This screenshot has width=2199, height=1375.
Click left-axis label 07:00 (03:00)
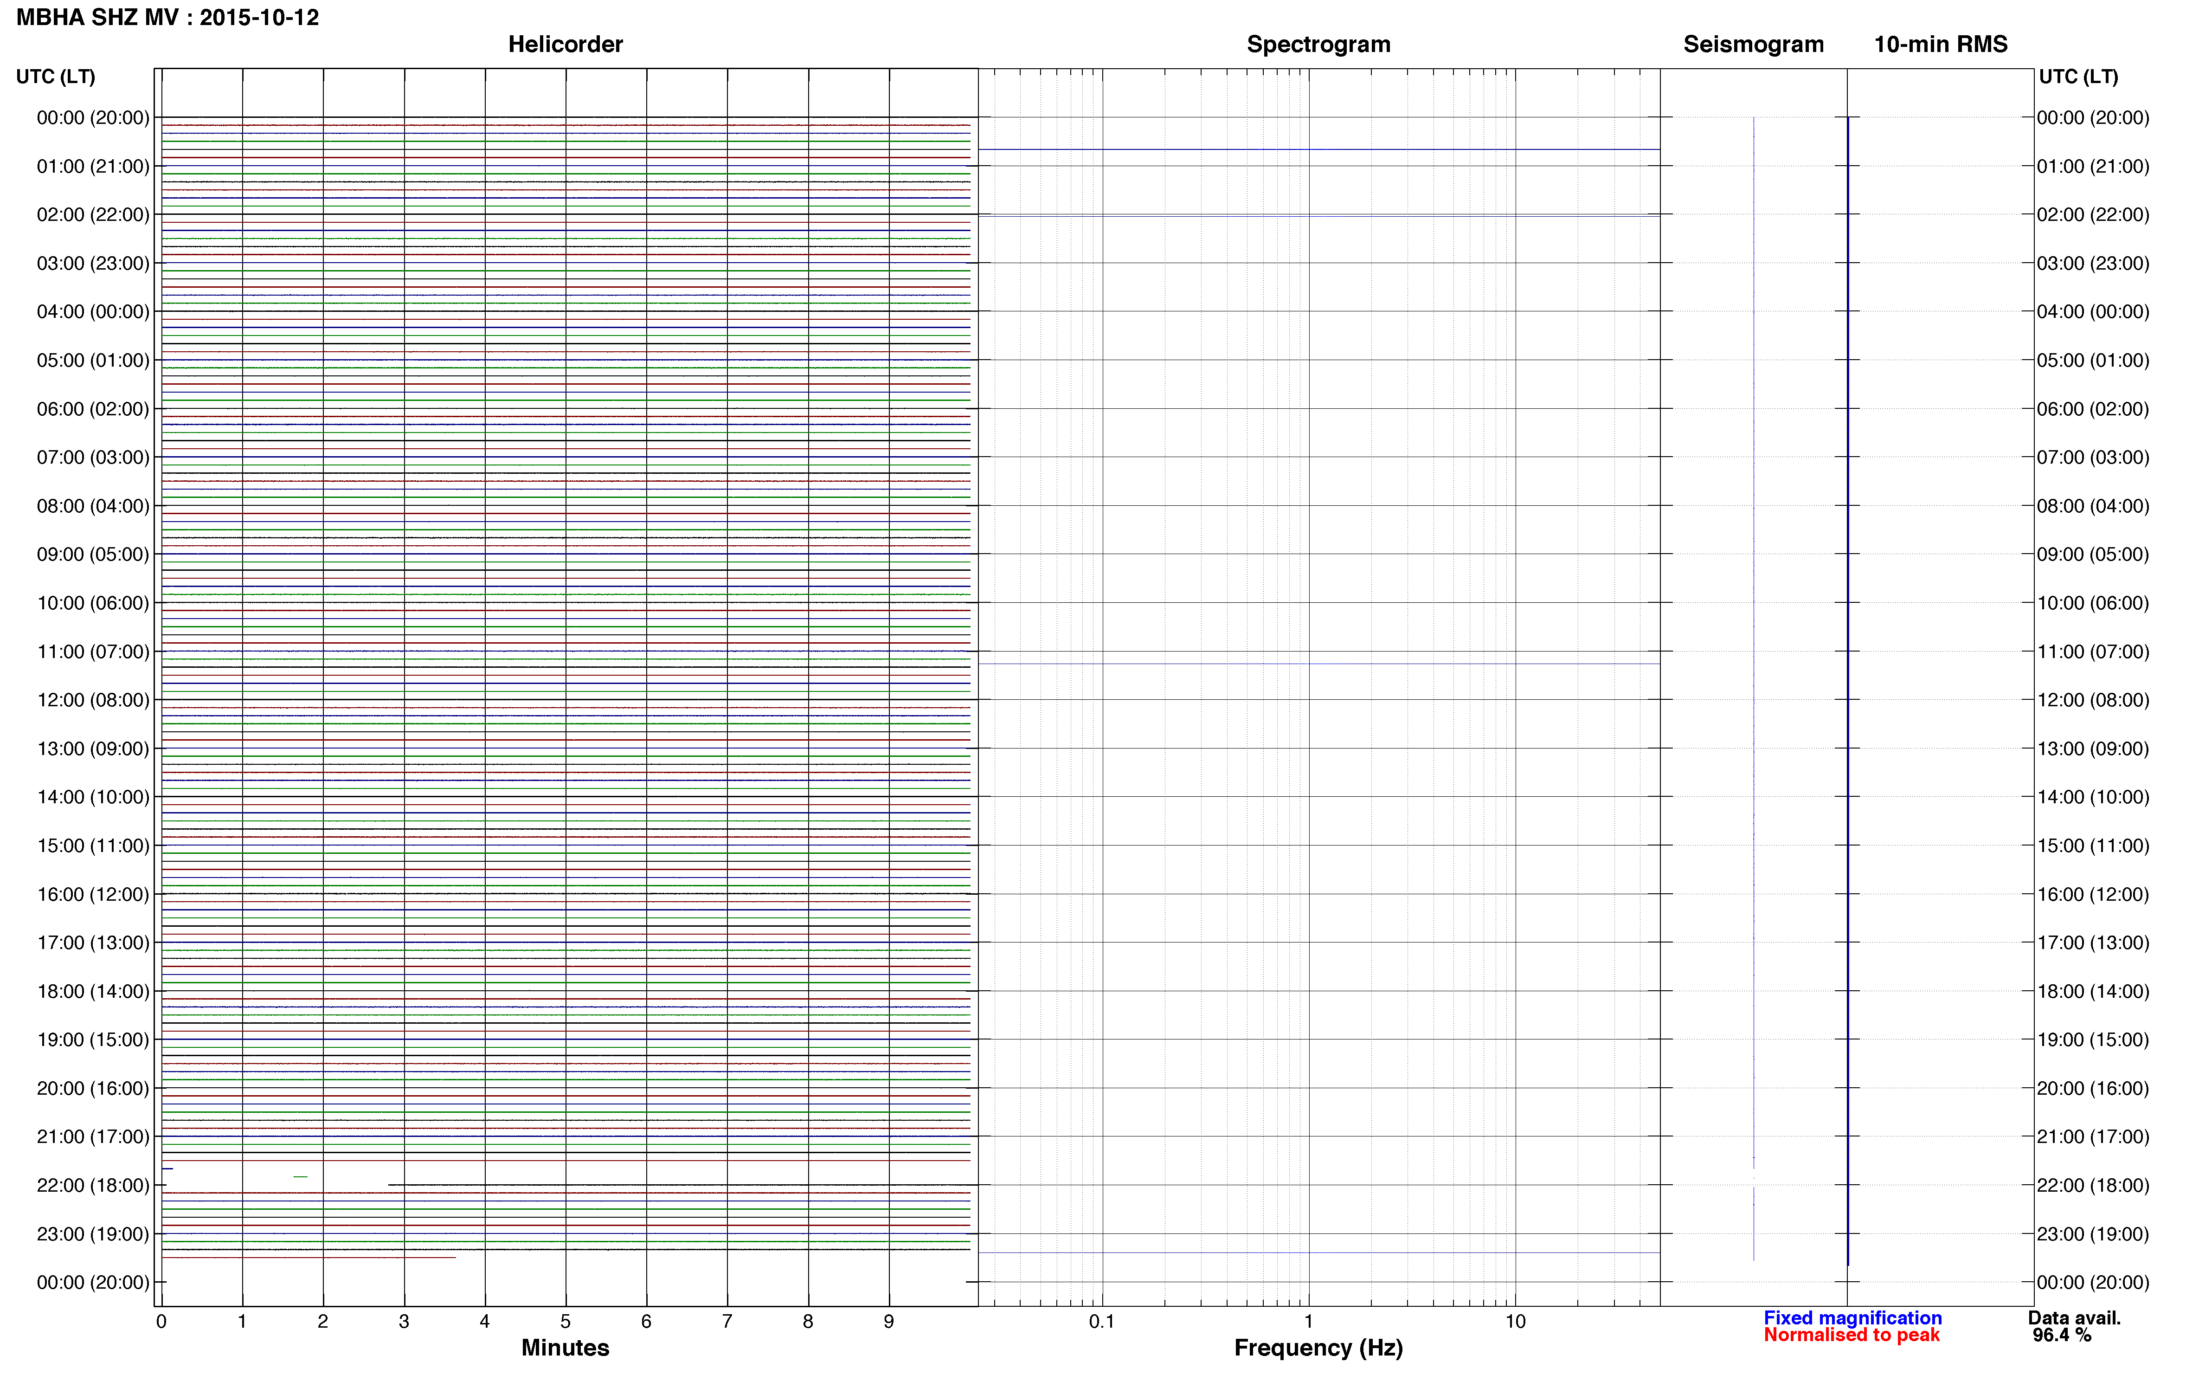coord(93,458)
